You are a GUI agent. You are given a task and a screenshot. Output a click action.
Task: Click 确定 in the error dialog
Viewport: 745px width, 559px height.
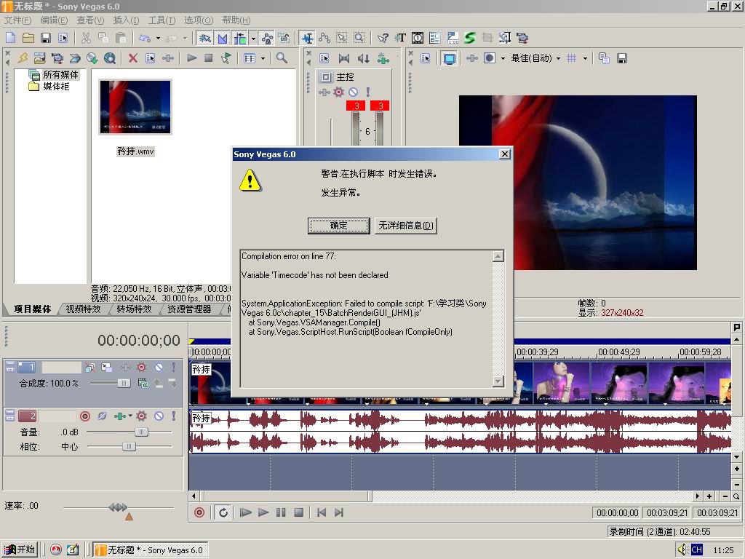click(x=339, y=226)
